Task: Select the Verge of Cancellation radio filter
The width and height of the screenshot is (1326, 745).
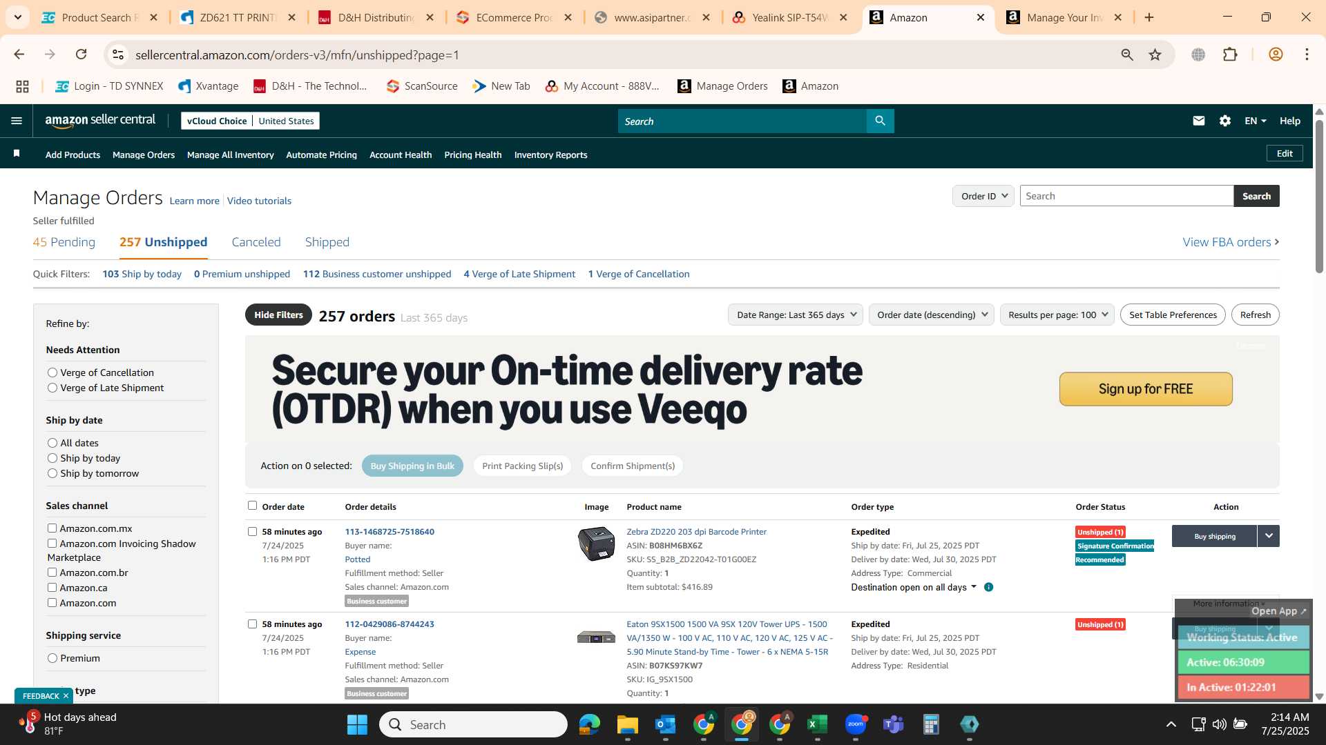Action: click(52, 372)
